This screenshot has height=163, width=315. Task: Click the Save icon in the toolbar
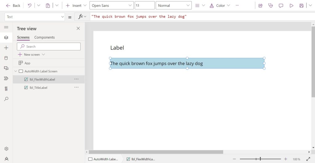click(x=301, y=6)
